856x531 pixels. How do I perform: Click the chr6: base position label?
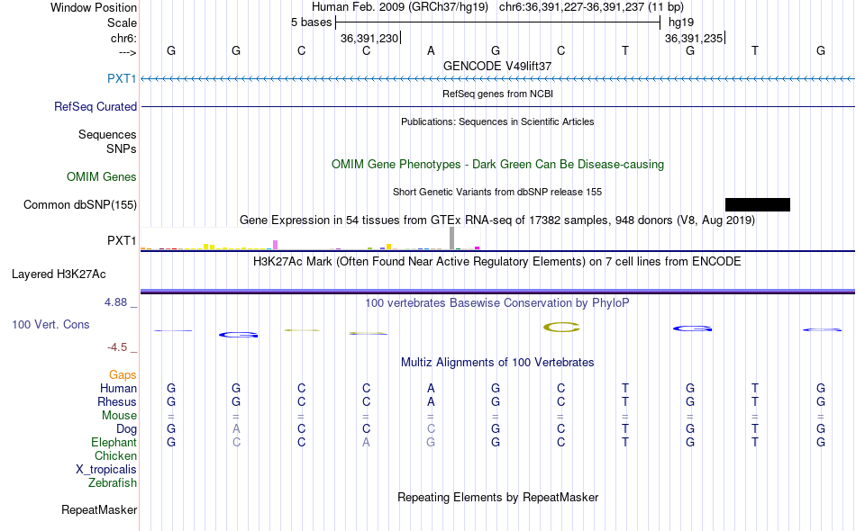(x=123, y=38)
